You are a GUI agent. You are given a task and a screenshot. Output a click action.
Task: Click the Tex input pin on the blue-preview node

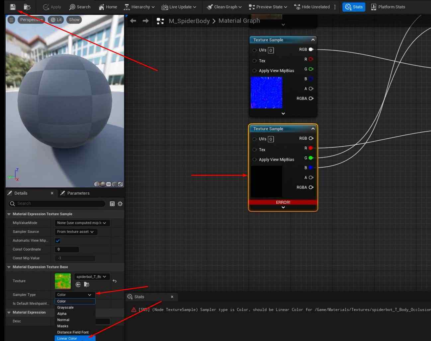(254, 61)
